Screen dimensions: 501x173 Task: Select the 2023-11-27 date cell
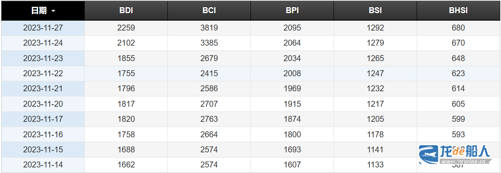[43, 28]
